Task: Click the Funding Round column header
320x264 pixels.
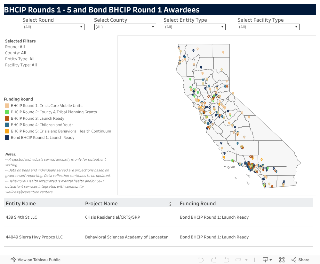Action: coord(197,204)
